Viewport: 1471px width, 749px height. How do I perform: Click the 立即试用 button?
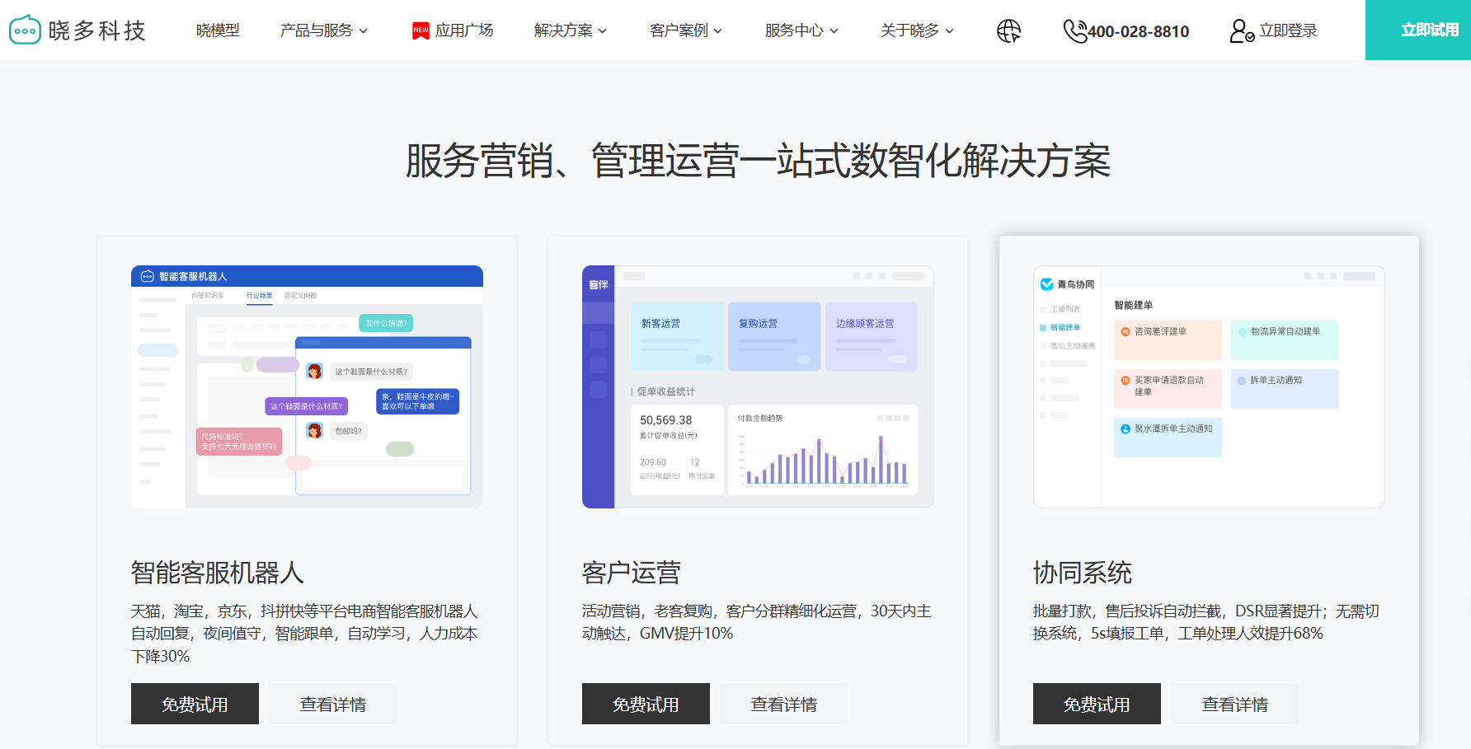[1418, 30]
